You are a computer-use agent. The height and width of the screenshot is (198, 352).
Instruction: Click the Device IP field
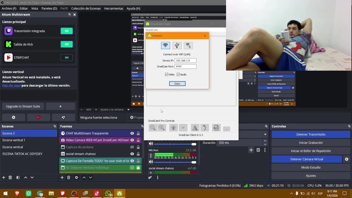186,61
